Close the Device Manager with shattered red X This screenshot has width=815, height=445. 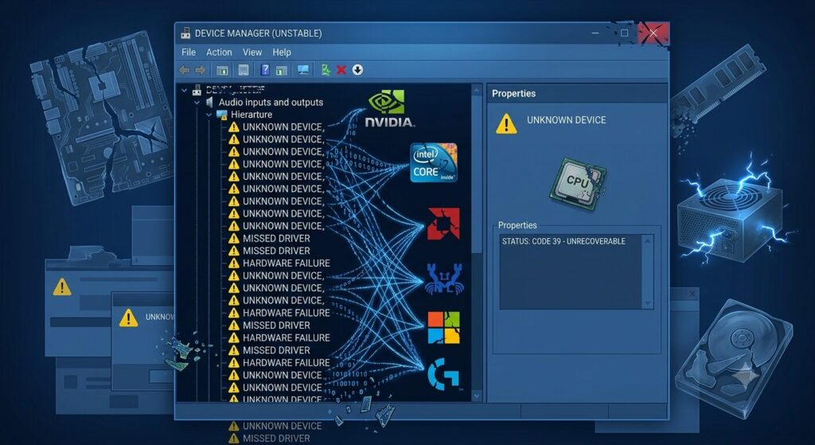click(x=653, y=33)
